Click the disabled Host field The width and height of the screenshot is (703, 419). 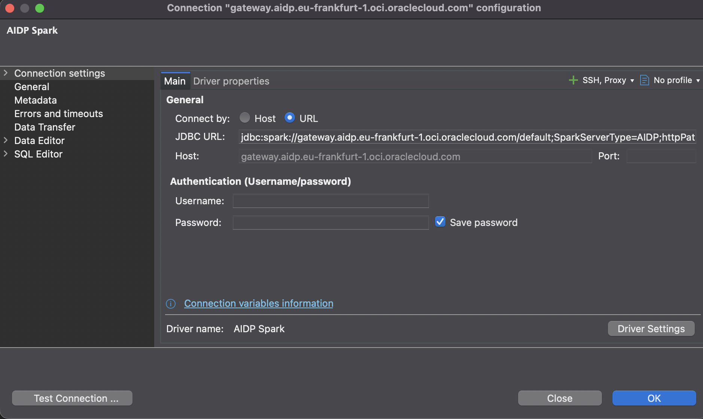[415, 156]
